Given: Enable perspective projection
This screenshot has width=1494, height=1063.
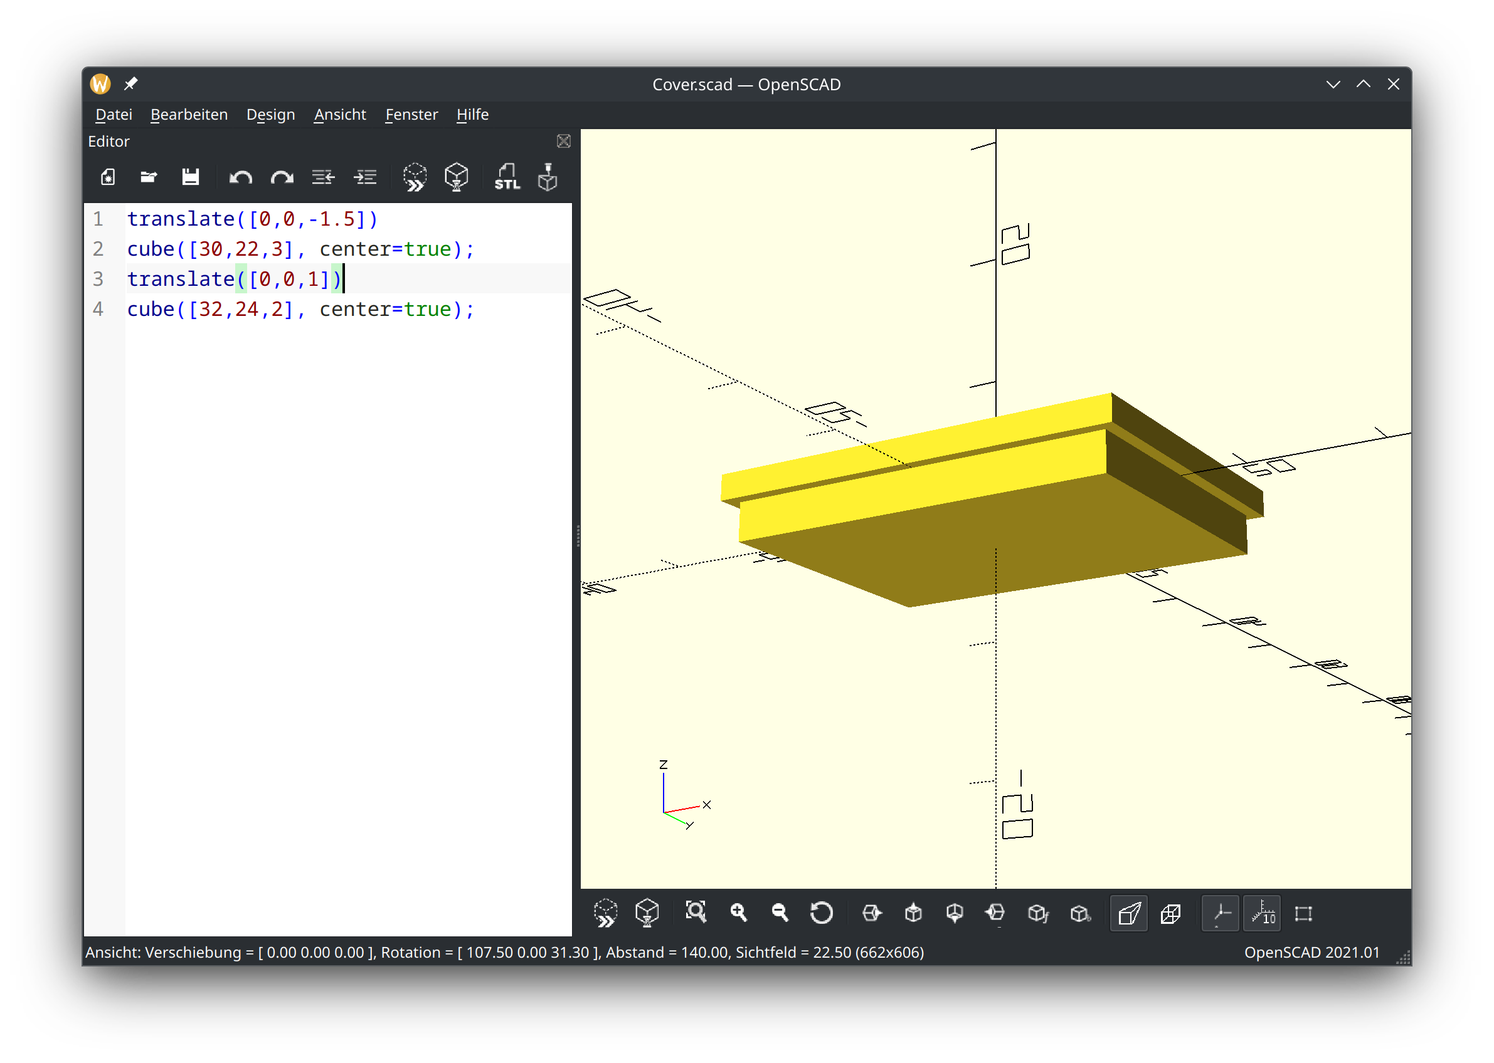Looking at the screenshot, I should pos(1130,914).
